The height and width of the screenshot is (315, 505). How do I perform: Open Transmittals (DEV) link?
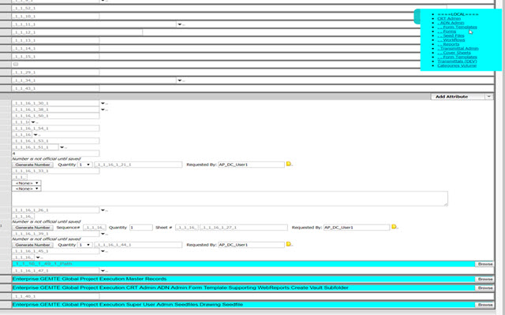[x=457, y=61]
